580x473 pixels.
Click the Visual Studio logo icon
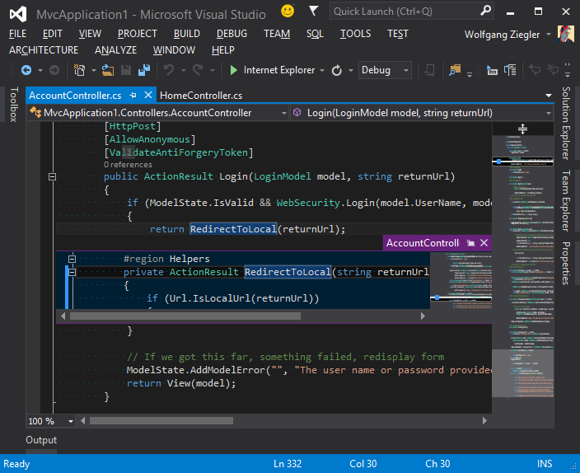(18, 15)
